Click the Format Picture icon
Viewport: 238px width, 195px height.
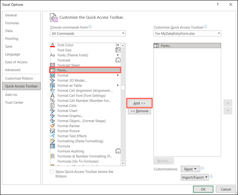pyautogui.click(x=53, y=131)
